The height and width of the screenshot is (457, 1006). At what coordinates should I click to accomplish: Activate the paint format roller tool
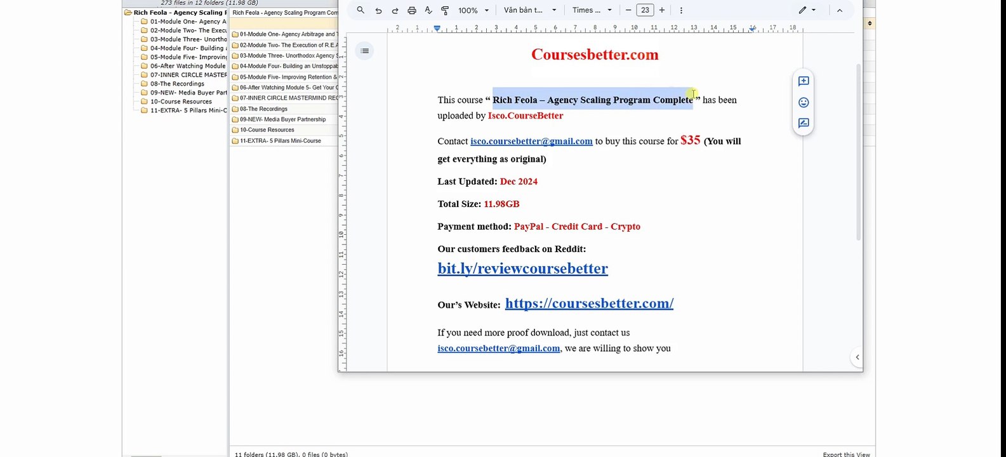pos(445,10)
